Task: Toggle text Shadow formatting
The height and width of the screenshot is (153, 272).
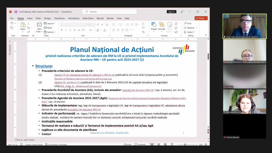Action: click(x=75, y=30)
